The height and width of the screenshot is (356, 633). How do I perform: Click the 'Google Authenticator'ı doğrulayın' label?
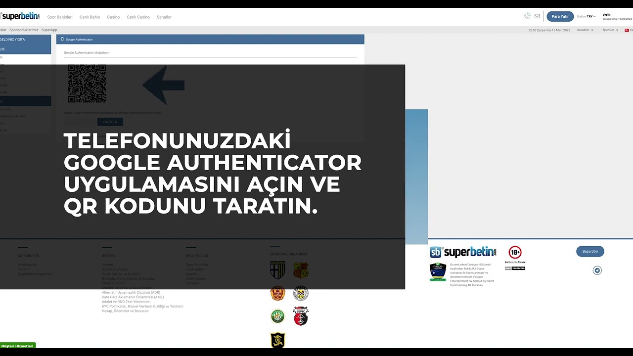coord(87,52)
